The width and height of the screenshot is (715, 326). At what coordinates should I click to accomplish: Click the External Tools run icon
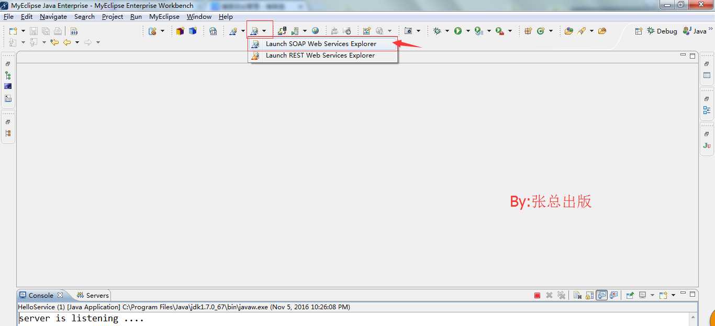tap(500, 31)
